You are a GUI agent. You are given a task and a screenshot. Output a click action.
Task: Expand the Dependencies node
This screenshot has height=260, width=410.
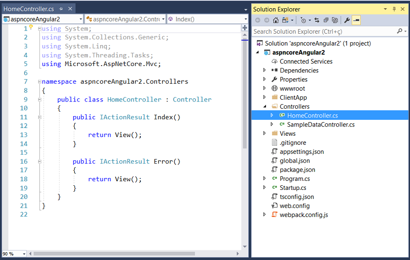[264, 70]
